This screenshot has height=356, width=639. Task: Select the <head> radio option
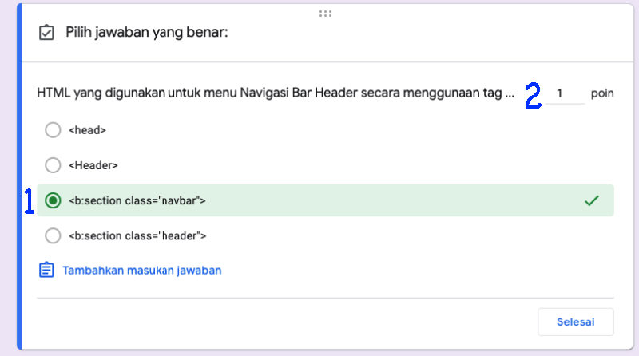click(53, 130)
